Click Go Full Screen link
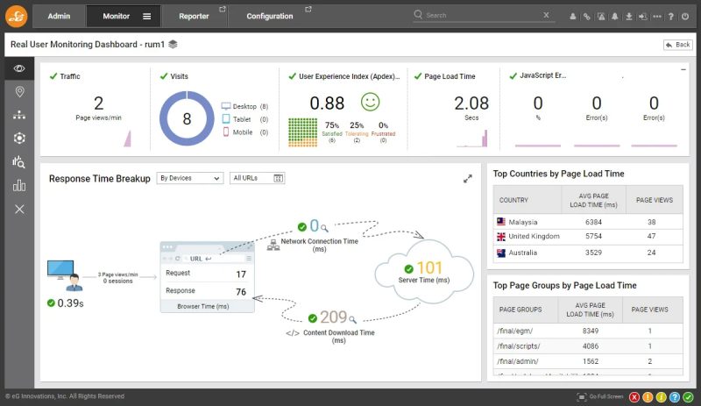This screenshot has height=406, width=701. (605, 397)
